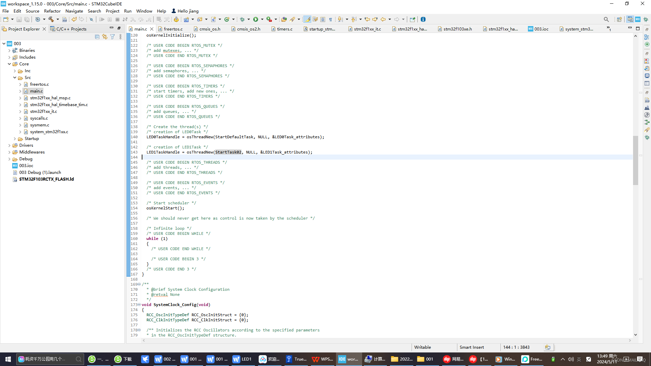The image size is (651, 366).
Task: Open the Project menu
Action: click(112, 11)
